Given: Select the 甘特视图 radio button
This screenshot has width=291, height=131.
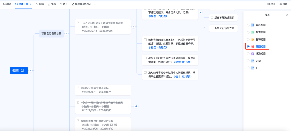Looking at the screenshot, I should click(248, 39).
